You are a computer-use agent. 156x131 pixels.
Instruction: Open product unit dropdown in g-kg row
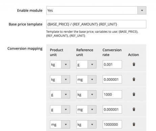[x=60, y=94]
